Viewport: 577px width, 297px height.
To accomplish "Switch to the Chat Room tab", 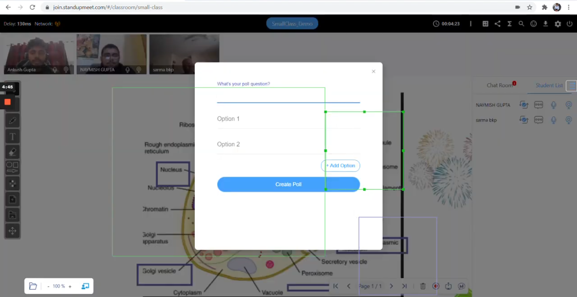I will click(x=499, y=85).
